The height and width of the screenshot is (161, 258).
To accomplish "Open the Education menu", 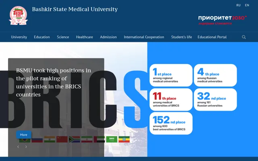I will coord(42,37).
